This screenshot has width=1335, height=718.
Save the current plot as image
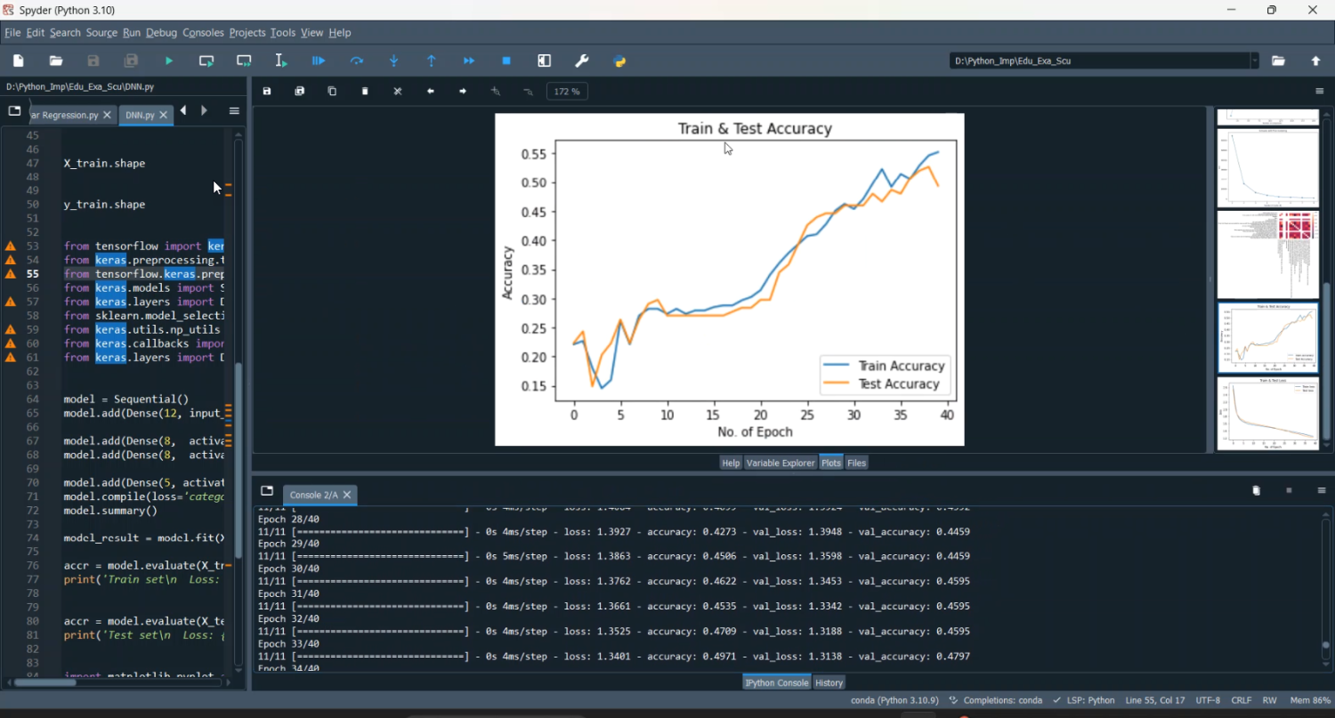pos(266,91)
